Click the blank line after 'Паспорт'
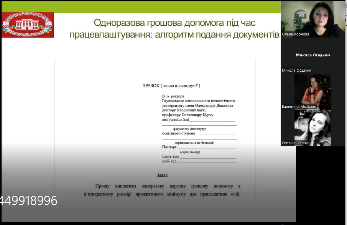This screenshot has height=225, width=347. pyautogui.click(x=207, y=148)
